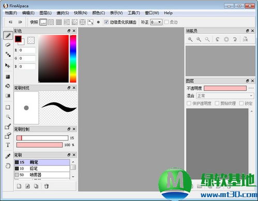Adjust the brush opacity slider at 100%
Screen dimensions: 258x201
39,145
